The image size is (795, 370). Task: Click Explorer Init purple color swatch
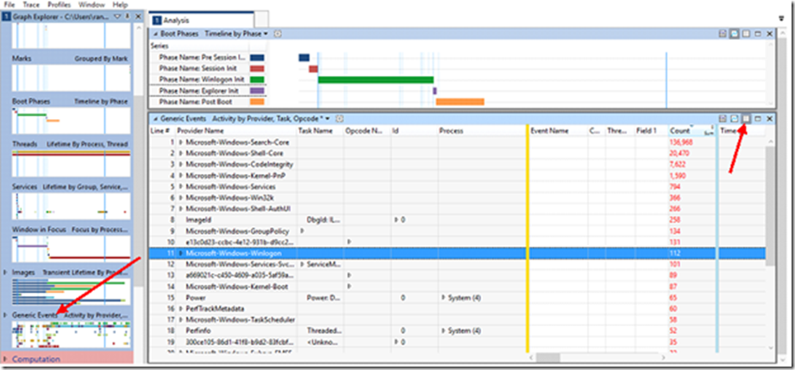[x=257, y=91]
